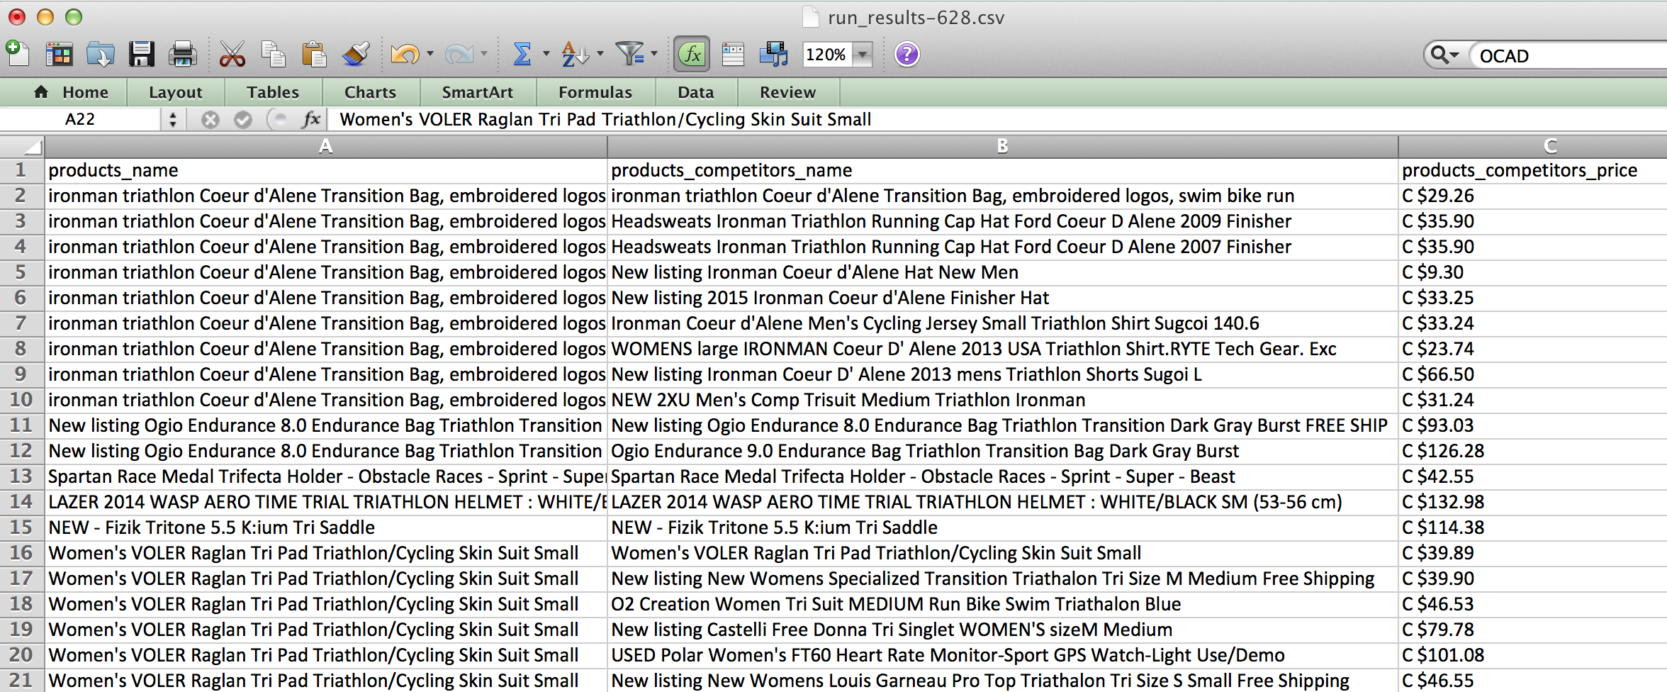
Task: Sort A to Z using the sort icon
Action: tap(574, 55)
